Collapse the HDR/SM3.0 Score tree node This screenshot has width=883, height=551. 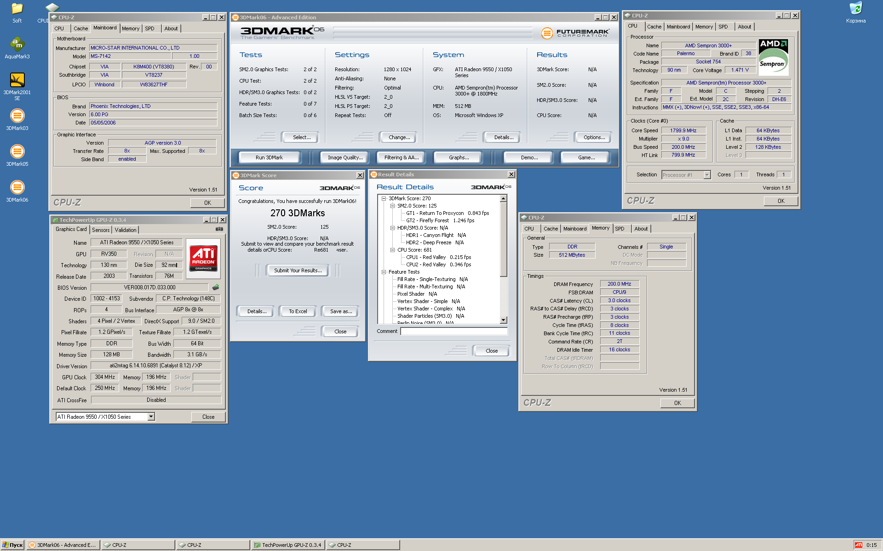[392, 228]
